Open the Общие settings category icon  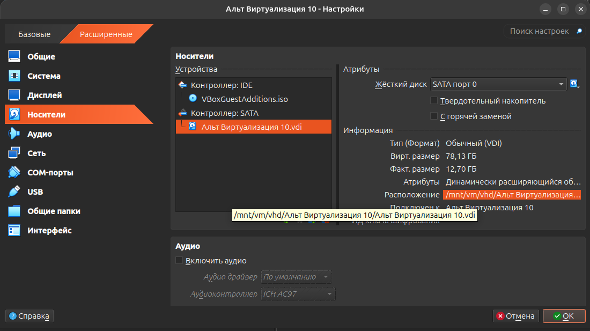click(x=14, y=56)
